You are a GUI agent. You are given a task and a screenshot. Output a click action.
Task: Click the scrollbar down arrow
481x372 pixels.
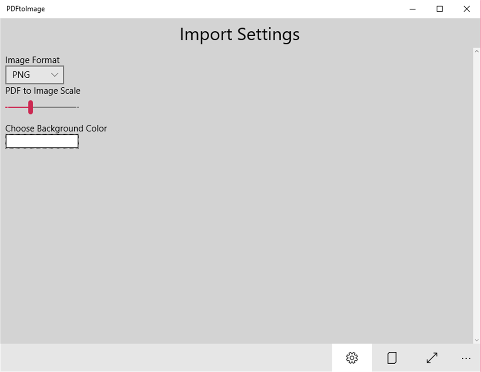tap(476, 340)
